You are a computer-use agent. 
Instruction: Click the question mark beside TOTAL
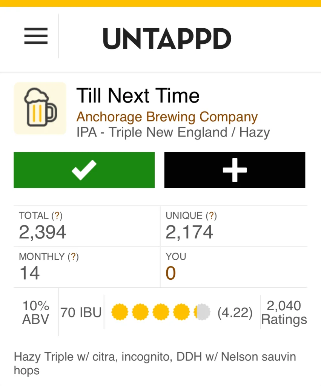point(57,216)
